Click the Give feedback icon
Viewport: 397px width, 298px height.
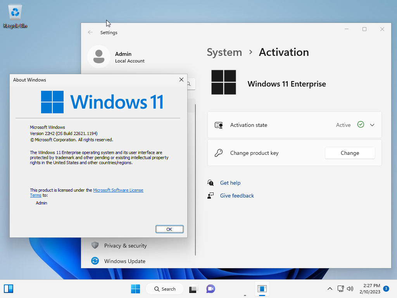[211, 196]
